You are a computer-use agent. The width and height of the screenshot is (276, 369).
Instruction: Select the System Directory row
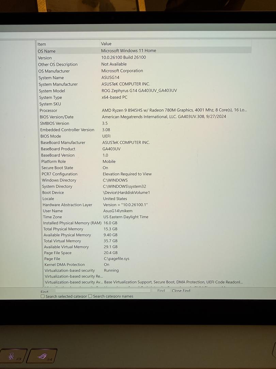[144, 186]
